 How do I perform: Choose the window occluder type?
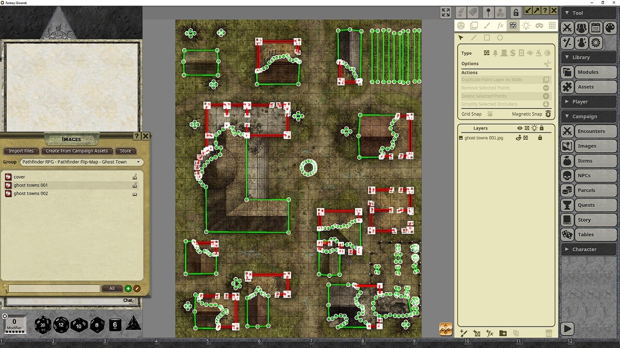pyautogui.click(x=521, y=53)
